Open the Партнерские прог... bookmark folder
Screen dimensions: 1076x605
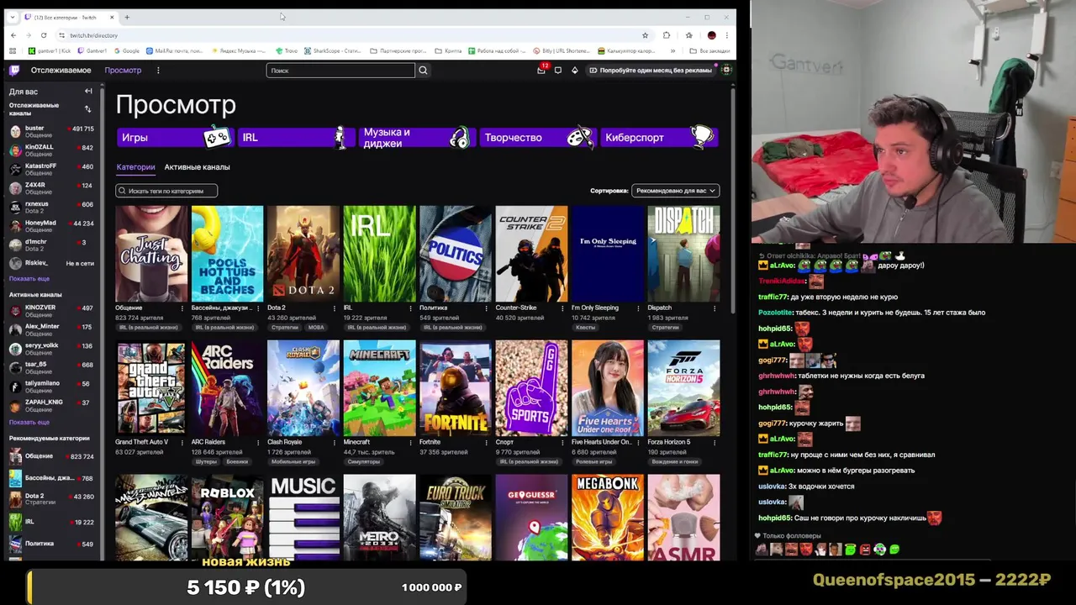coord(398,51)
